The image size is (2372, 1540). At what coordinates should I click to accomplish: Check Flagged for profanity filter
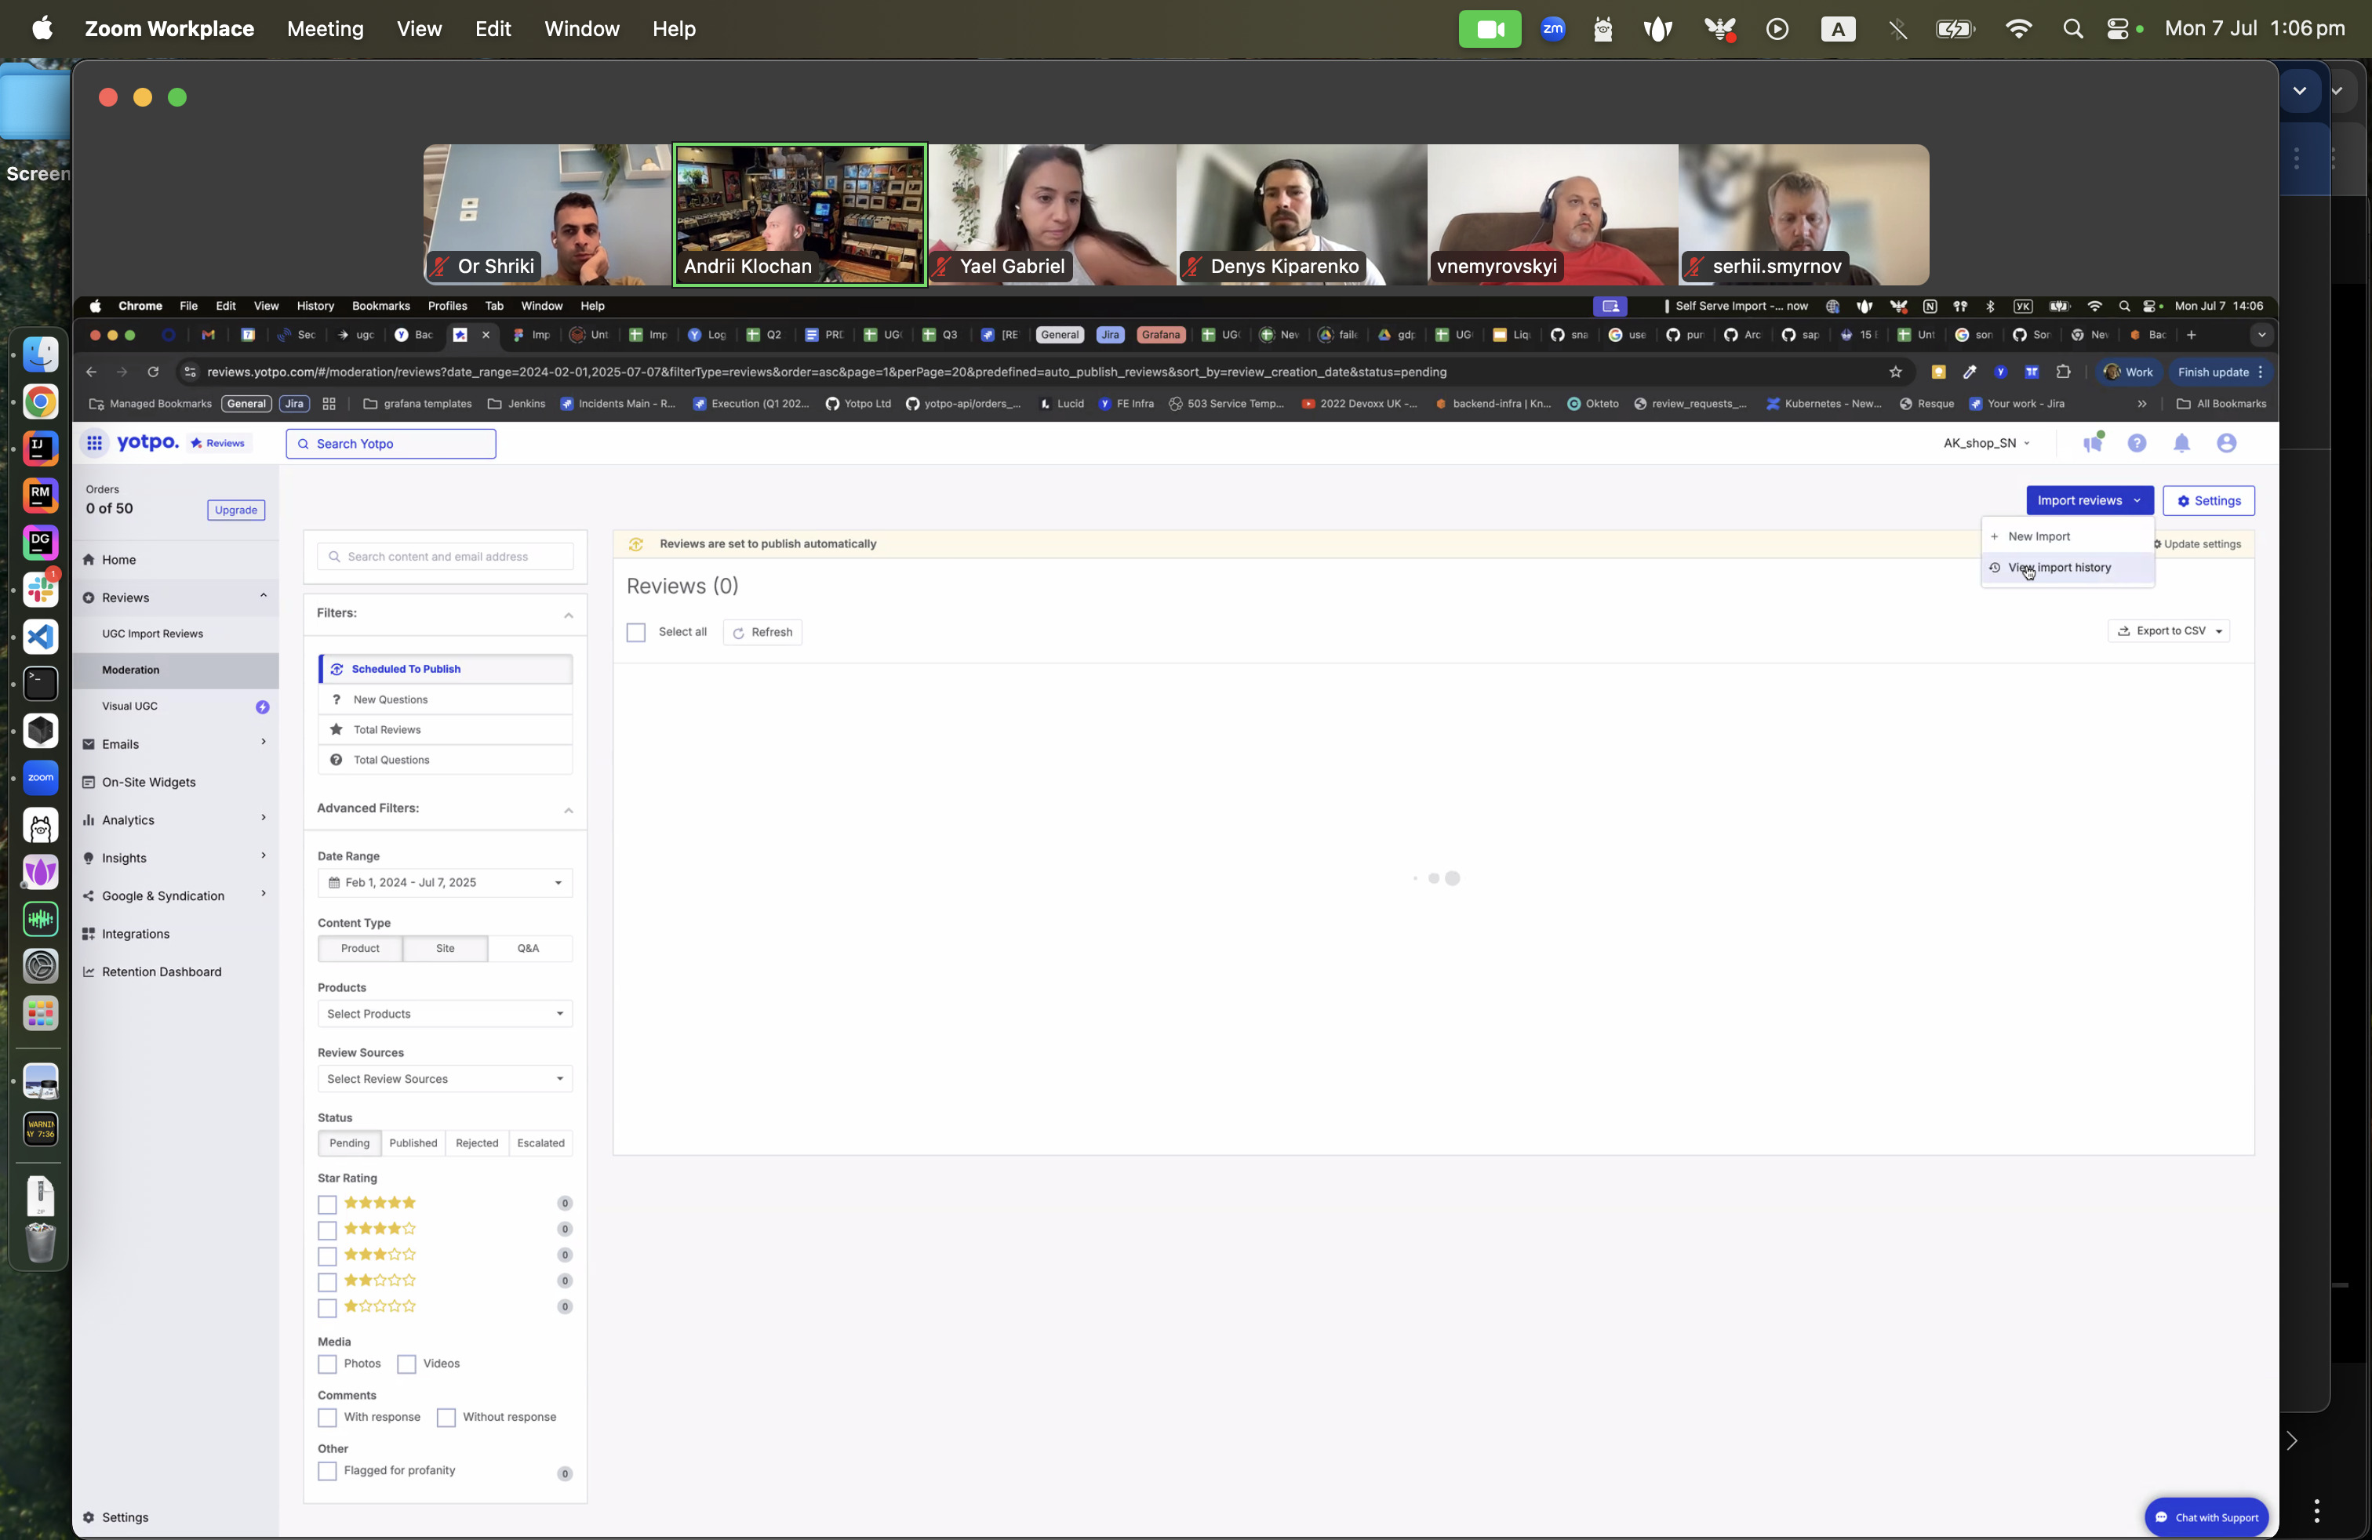tap(327, 1471)
